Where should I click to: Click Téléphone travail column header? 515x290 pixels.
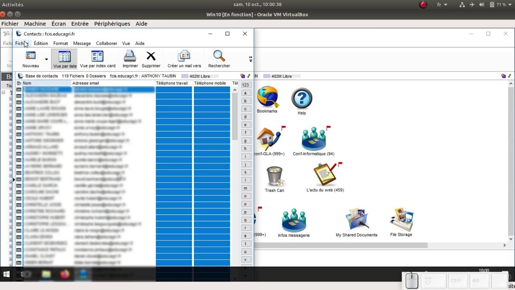173,83
